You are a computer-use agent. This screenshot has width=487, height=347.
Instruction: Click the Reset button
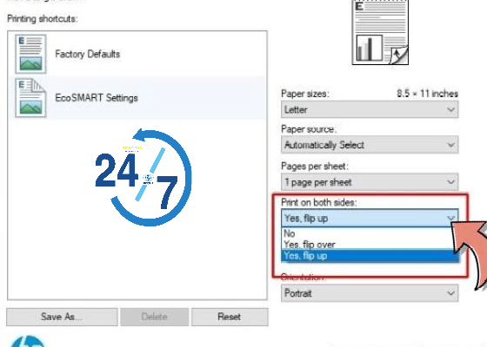[x=230, y=317]
